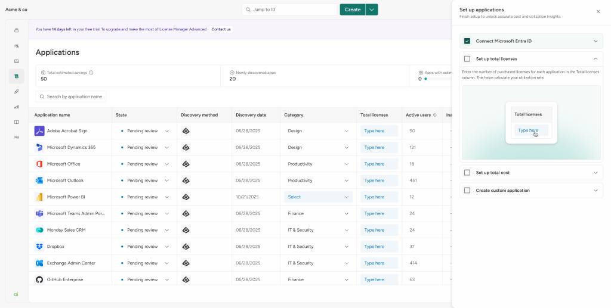Click the Exchange Admin Center app icon
Image resolution: width=611 pixels, height=308 pixels.
tap(39, 263)
